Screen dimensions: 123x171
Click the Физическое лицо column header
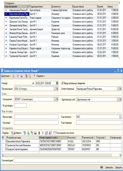23,138
